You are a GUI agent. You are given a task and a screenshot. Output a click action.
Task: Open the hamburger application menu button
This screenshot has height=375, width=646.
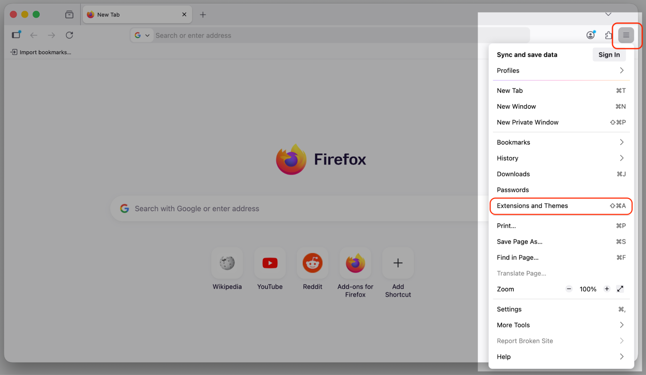[626, 35]
